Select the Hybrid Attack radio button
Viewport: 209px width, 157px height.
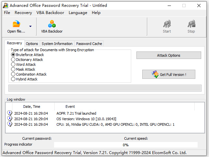pyautogui.click(x=13, y=79)
